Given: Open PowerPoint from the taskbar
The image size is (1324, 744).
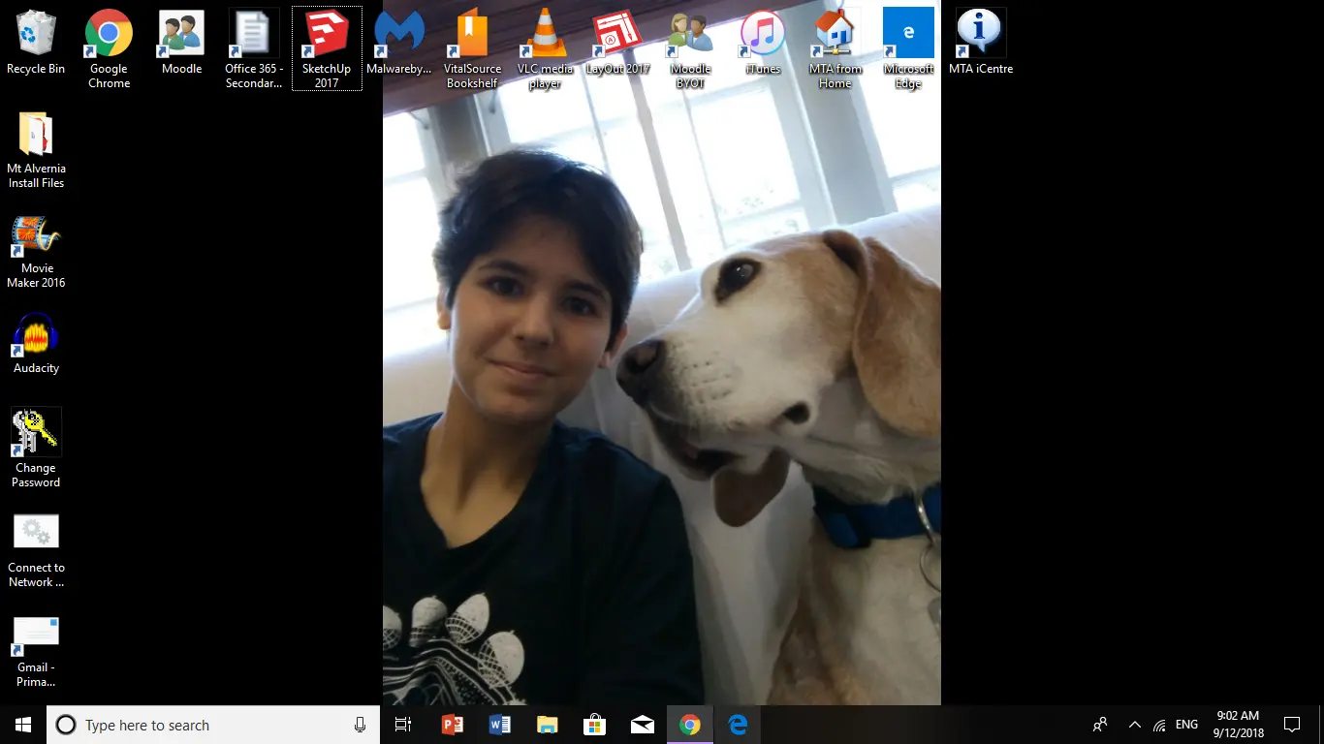Looking at the screenshot, I should 452,725.
